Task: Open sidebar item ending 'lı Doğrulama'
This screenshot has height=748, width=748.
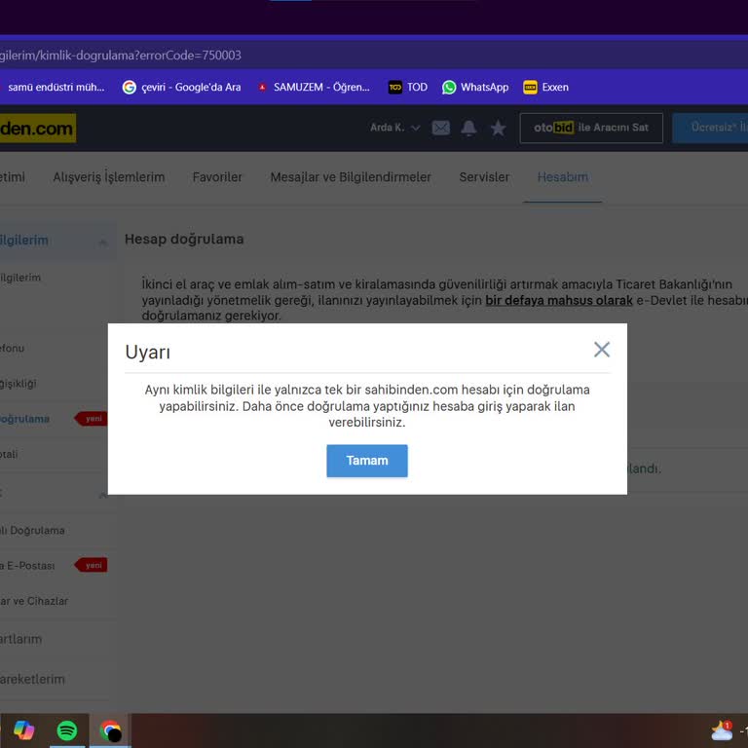Action: [32, 531]
